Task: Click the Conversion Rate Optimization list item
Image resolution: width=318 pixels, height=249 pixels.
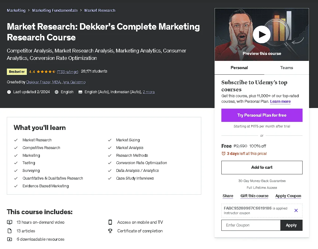Action: (142, 163)
